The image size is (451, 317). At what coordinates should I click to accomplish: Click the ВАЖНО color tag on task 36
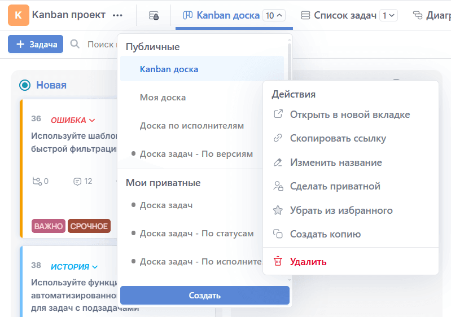point(49,226)
